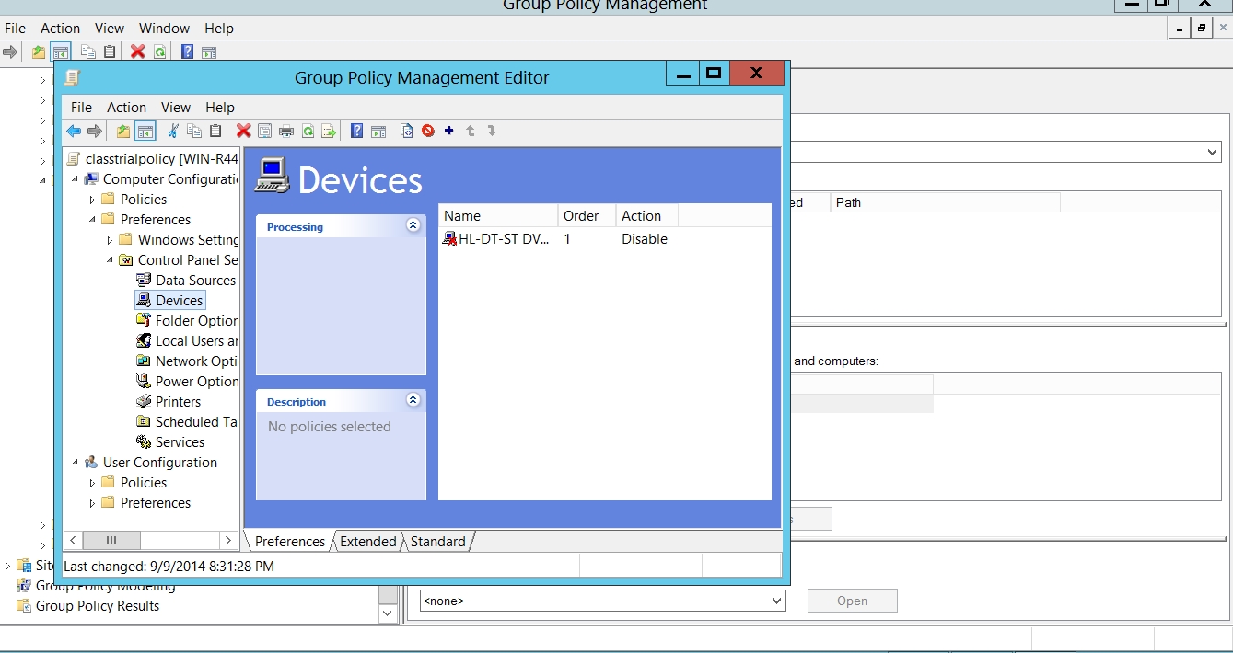Click the scissors Cut icon
Screen dimensions: 1233x653
pos(172,132)
